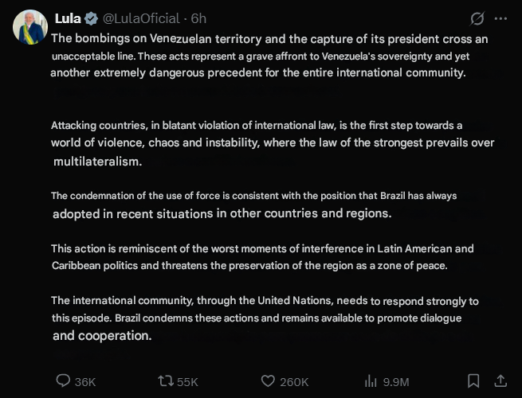
Task: Click the 9.9M views count
Action: (396, 382)
